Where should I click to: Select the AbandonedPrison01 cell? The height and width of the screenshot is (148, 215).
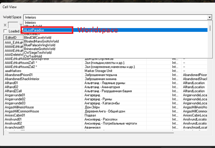tap(19, 75)
